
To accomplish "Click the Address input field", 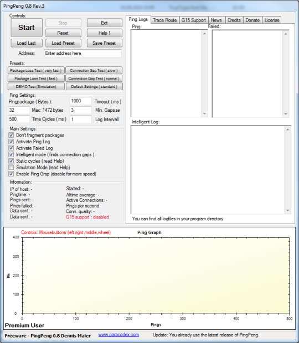I will point(83,53).
